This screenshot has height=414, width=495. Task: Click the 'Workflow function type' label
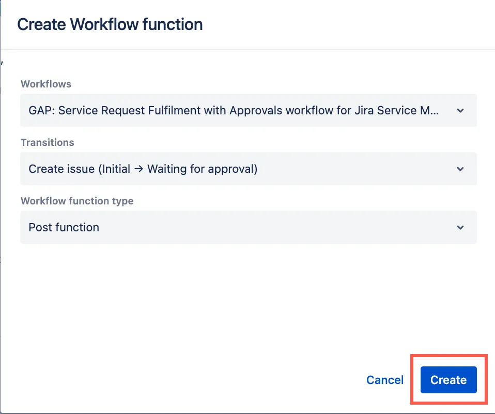pyautogui.click(x=77, y=201)
